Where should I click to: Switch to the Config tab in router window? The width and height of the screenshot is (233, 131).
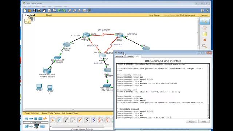(130, 56)
